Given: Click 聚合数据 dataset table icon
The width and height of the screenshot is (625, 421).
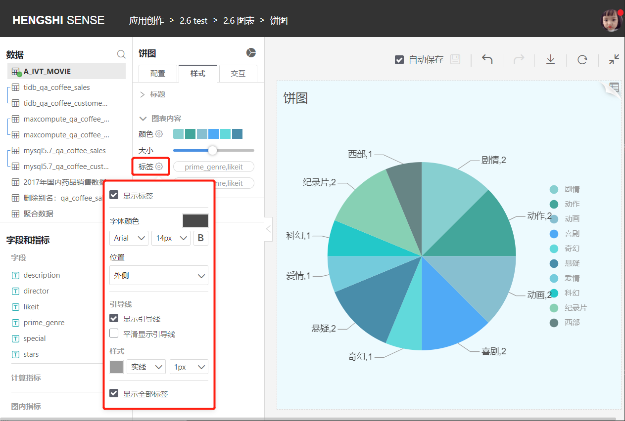Looking at the screenshot, I should tap(15, 214).
